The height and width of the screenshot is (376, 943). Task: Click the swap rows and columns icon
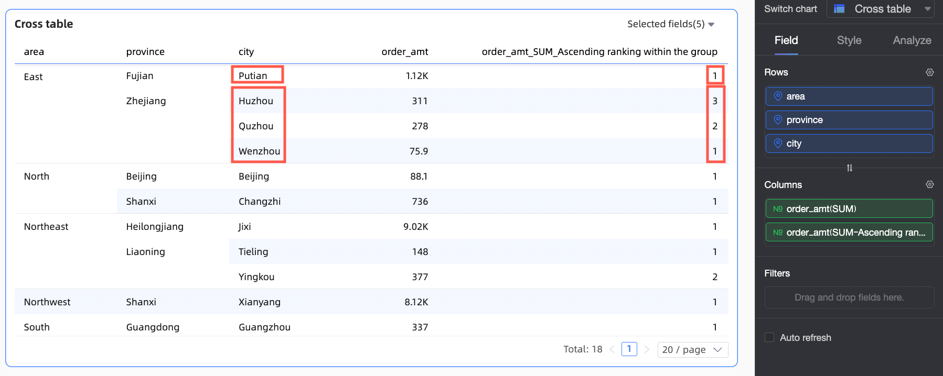[849, 168]
